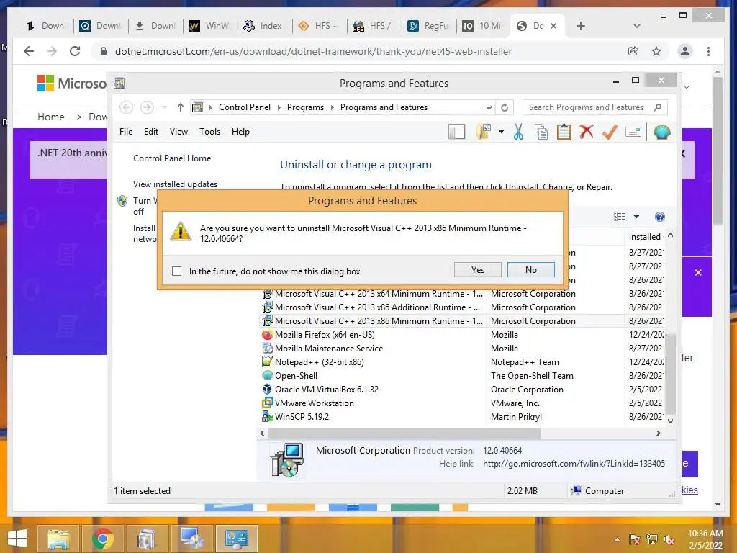This screenshot has width=737, height=553.
Task: Click horizontal scrollbar right arrow in list
Action: (658, 433)
